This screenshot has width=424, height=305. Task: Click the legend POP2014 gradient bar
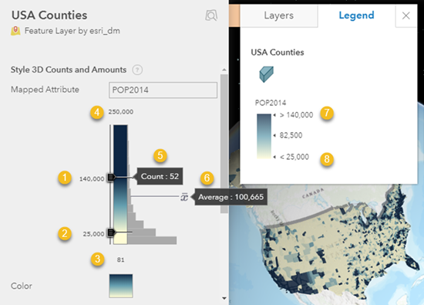coord(264,136)
